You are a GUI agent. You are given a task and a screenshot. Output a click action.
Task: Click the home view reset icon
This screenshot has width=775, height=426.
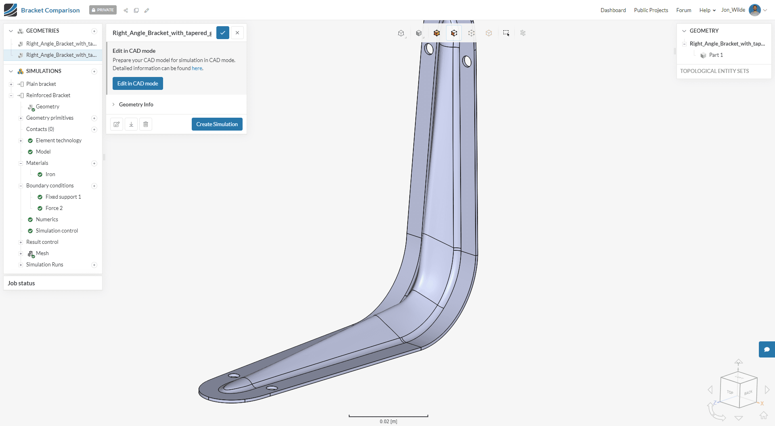pos(763,415)
